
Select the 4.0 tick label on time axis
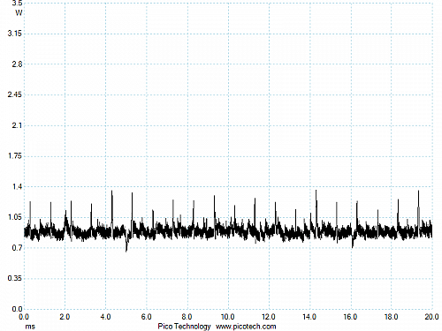click(x=105, y=317)
